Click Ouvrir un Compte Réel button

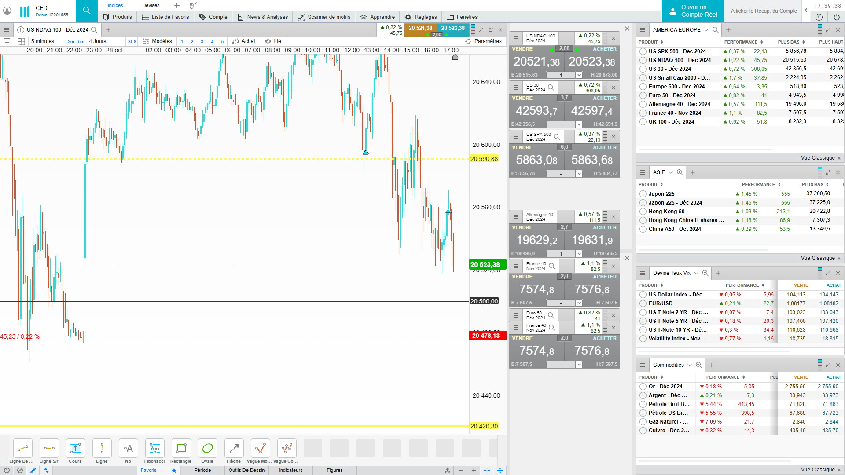(x=693, y=11)
